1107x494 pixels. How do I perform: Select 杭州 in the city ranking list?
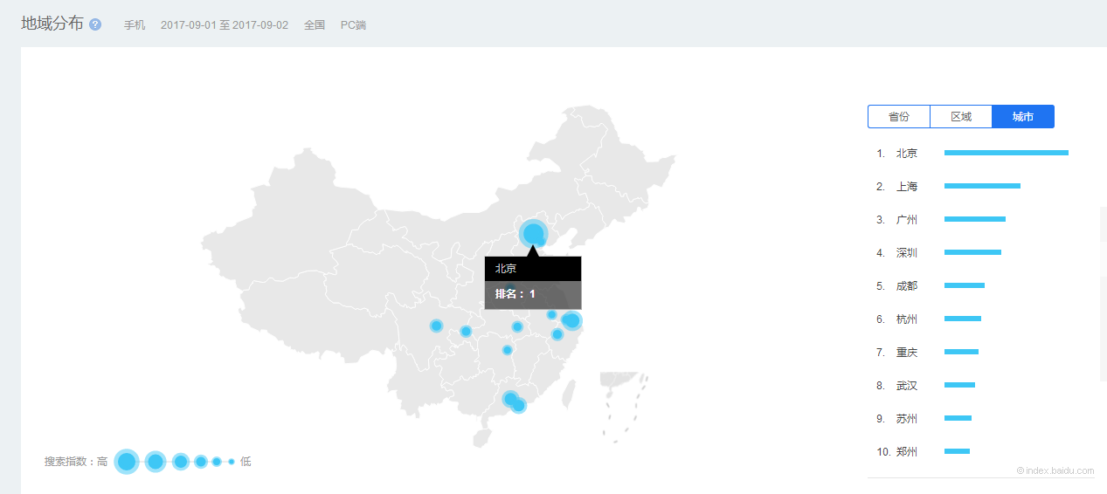point(907,319)
